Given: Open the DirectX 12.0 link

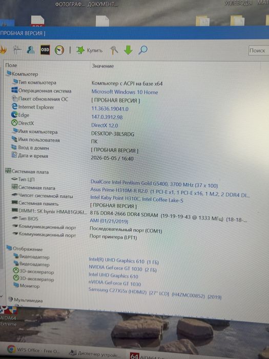Looking at the screenshot, I should click(105, 125).
